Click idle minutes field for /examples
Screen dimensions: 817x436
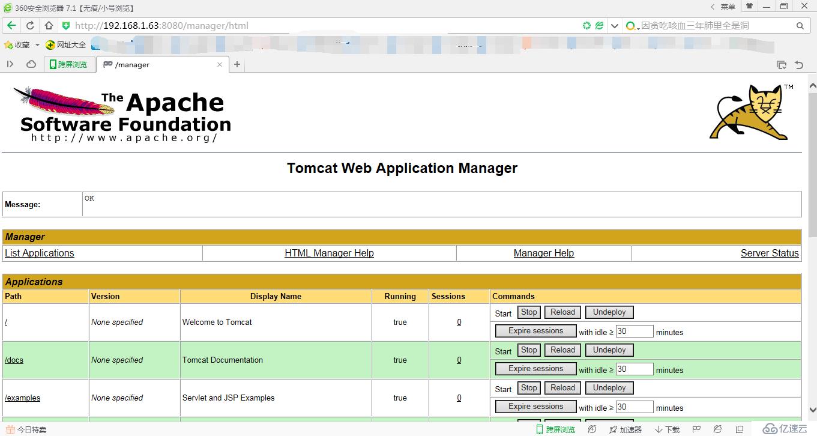[635, 407]
